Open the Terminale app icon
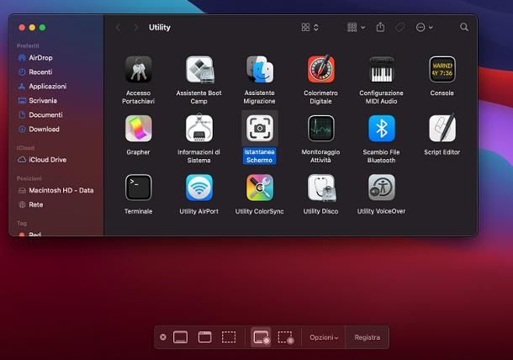This screenshot has width=513, height=360. click(x=139, y=188)
